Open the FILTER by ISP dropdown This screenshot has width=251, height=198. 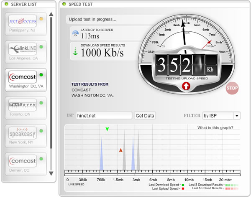(221, 116)
